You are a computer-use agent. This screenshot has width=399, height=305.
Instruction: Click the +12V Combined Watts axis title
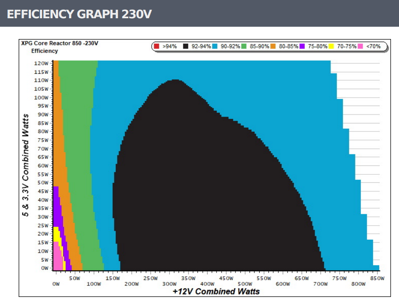click(216, 291)
